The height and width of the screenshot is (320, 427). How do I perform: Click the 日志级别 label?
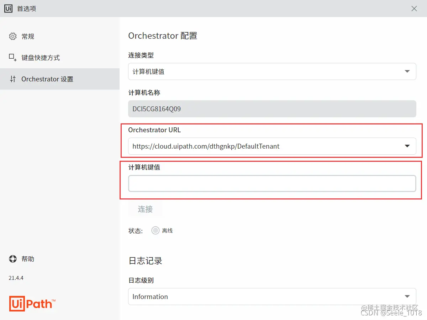[x=141, y=280]
